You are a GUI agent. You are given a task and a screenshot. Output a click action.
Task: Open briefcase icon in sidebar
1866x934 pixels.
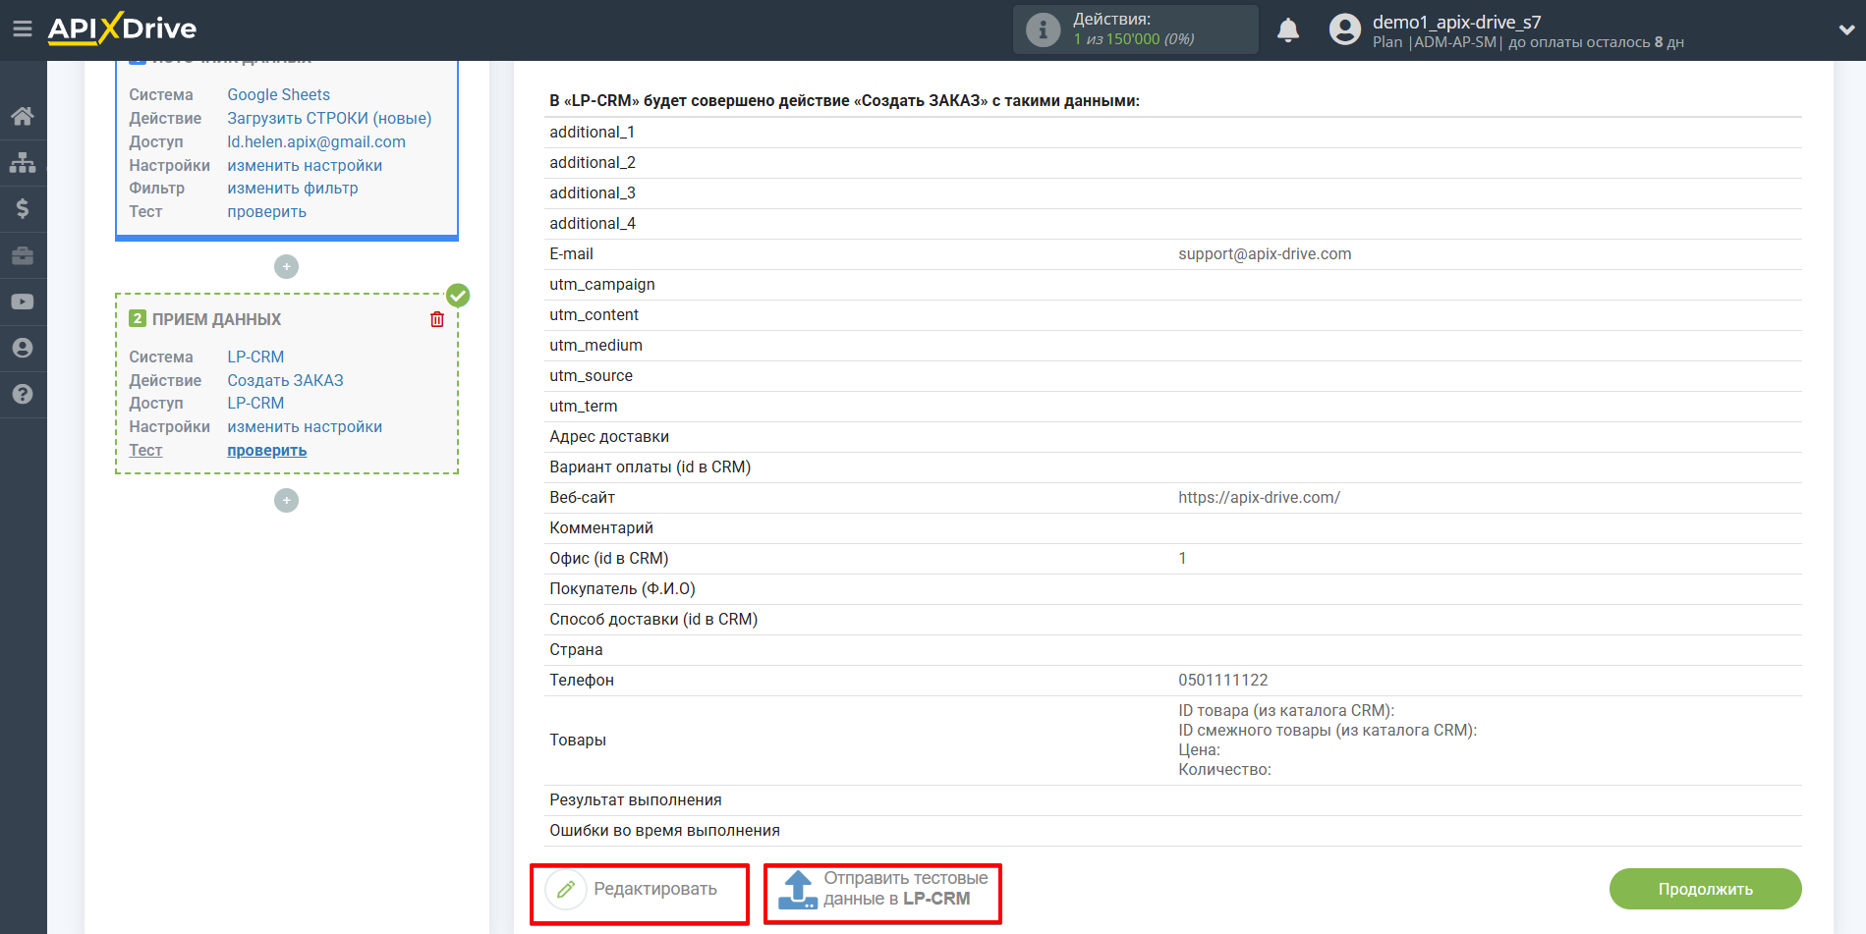coord(23,255)
